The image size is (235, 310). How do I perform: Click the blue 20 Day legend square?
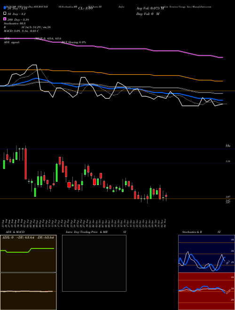pos(5,8)
